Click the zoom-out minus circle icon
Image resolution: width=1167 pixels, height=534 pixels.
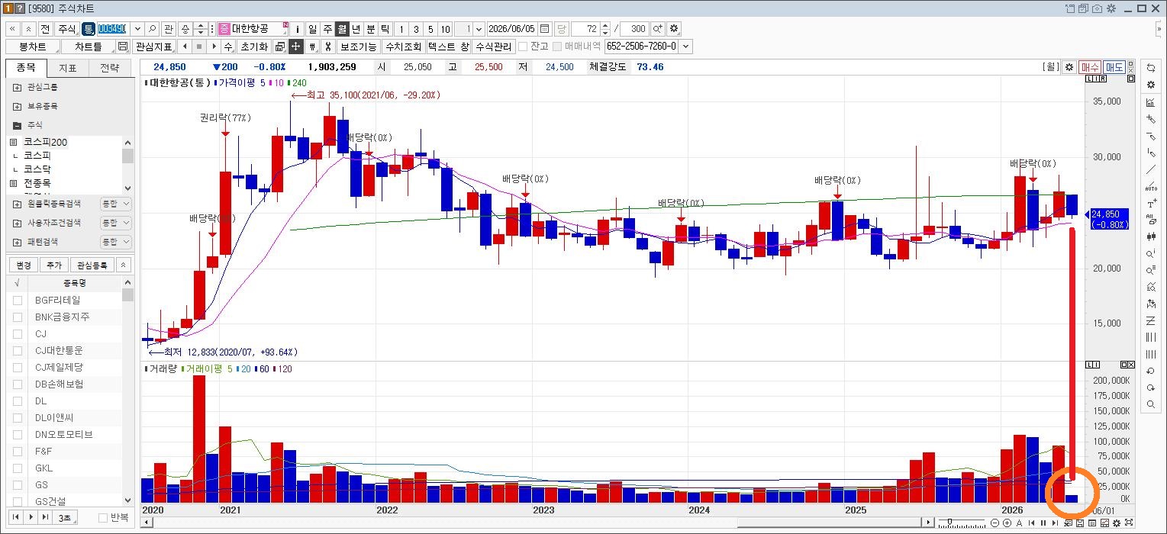995,523
